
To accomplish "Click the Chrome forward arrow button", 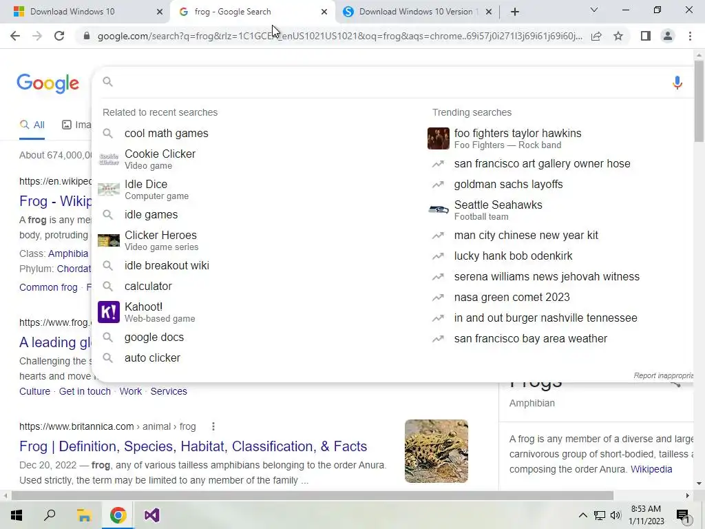I will [37, 36].
